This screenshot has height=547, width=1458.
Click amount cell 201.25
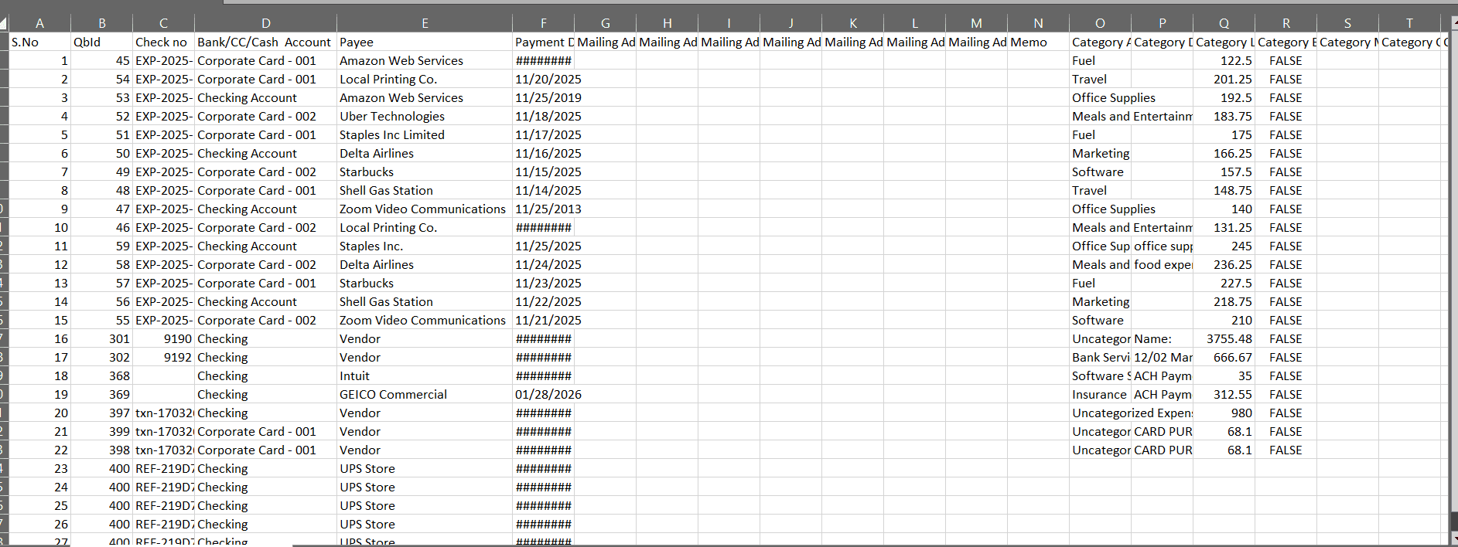[1224, 79]
